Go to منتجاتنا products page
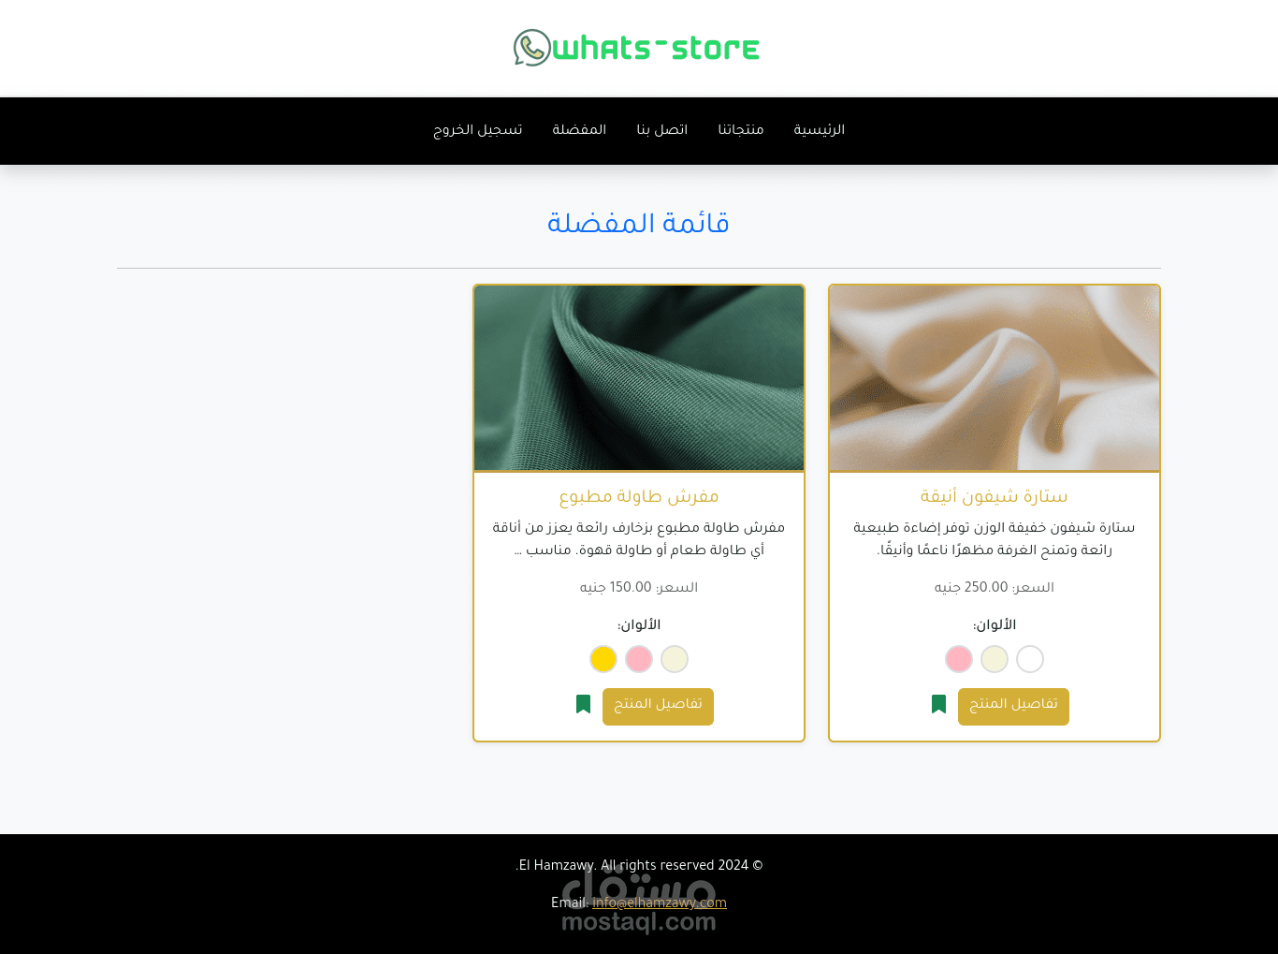This screenshot has height=954, width=1278. point(741,130)
